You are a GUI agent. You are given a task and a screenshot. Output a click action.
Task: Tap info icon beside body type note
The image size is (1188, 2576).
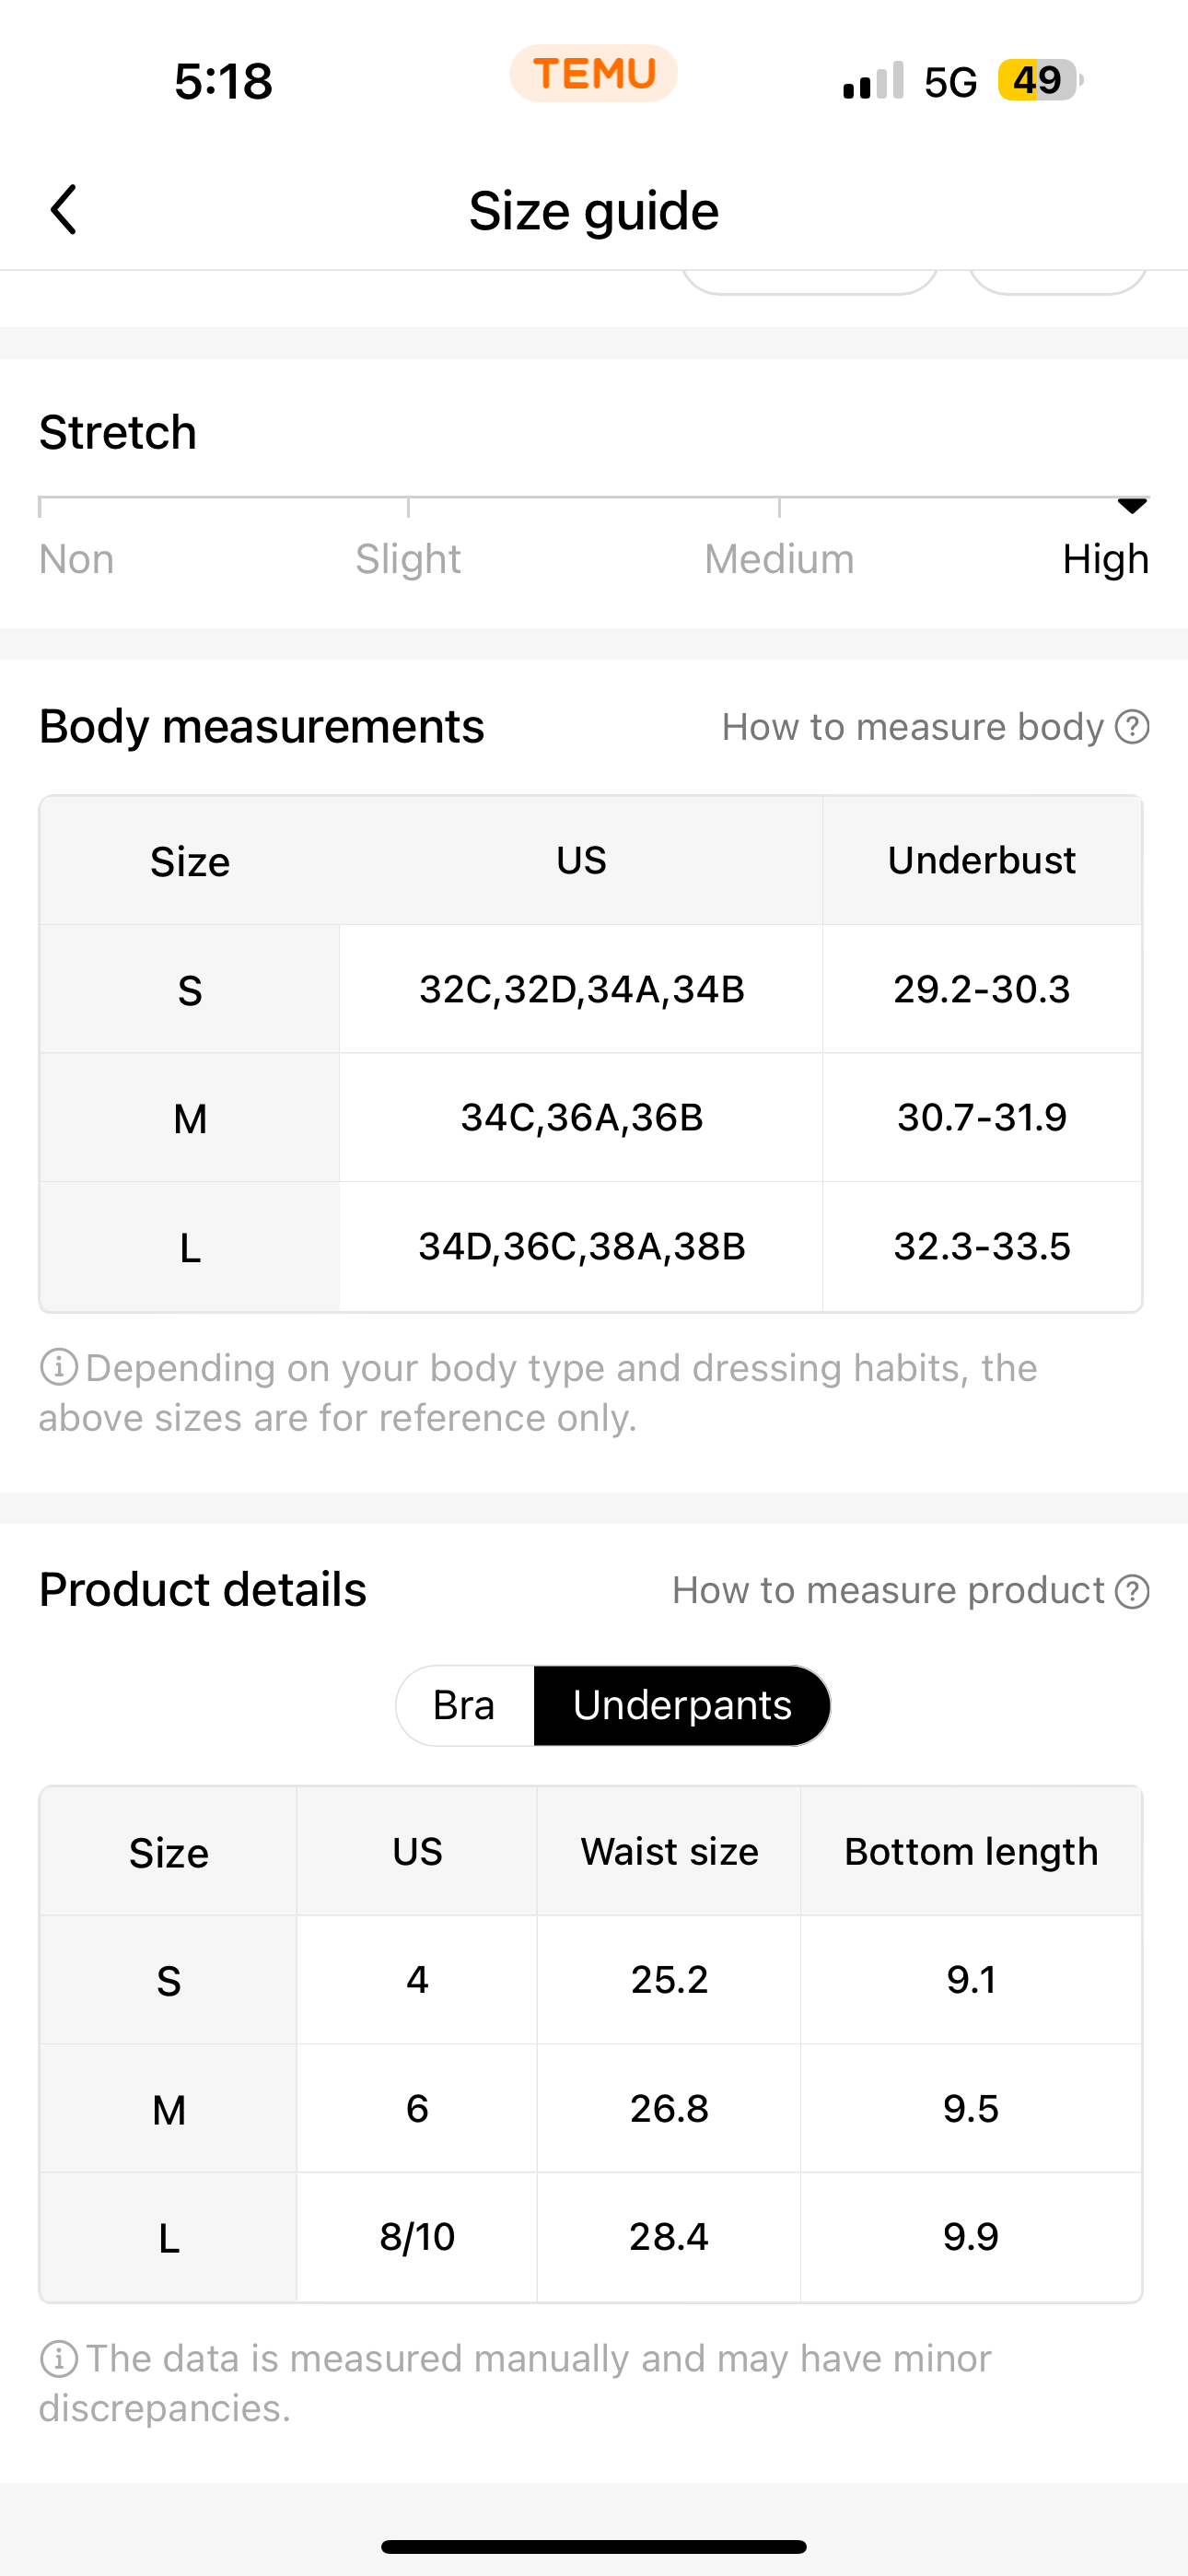[59, 1367]
